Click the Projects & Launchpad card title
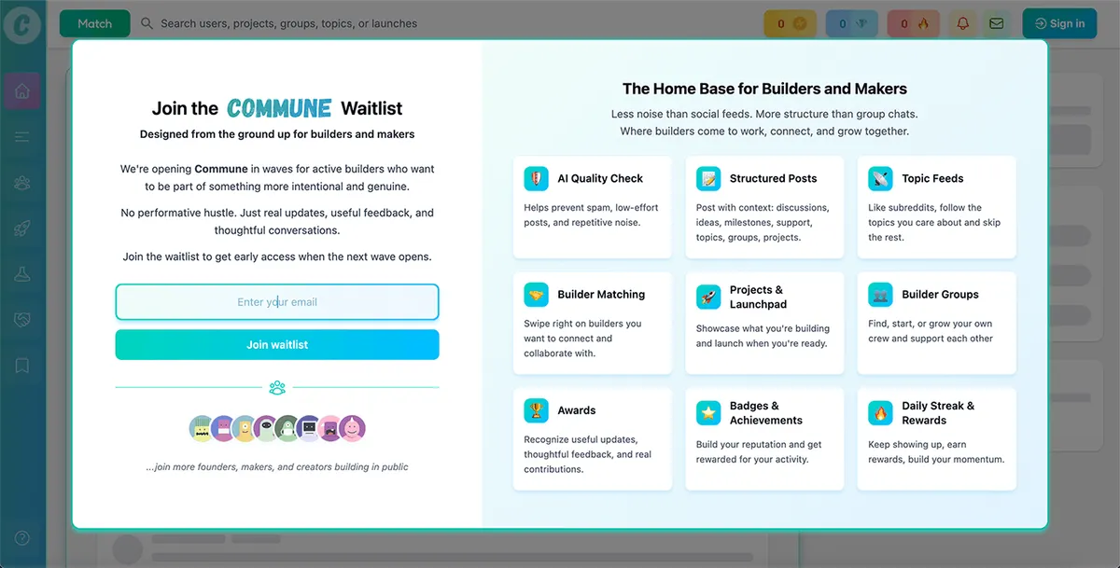The height and width of the screenshot is (568, 1120). 758,297
